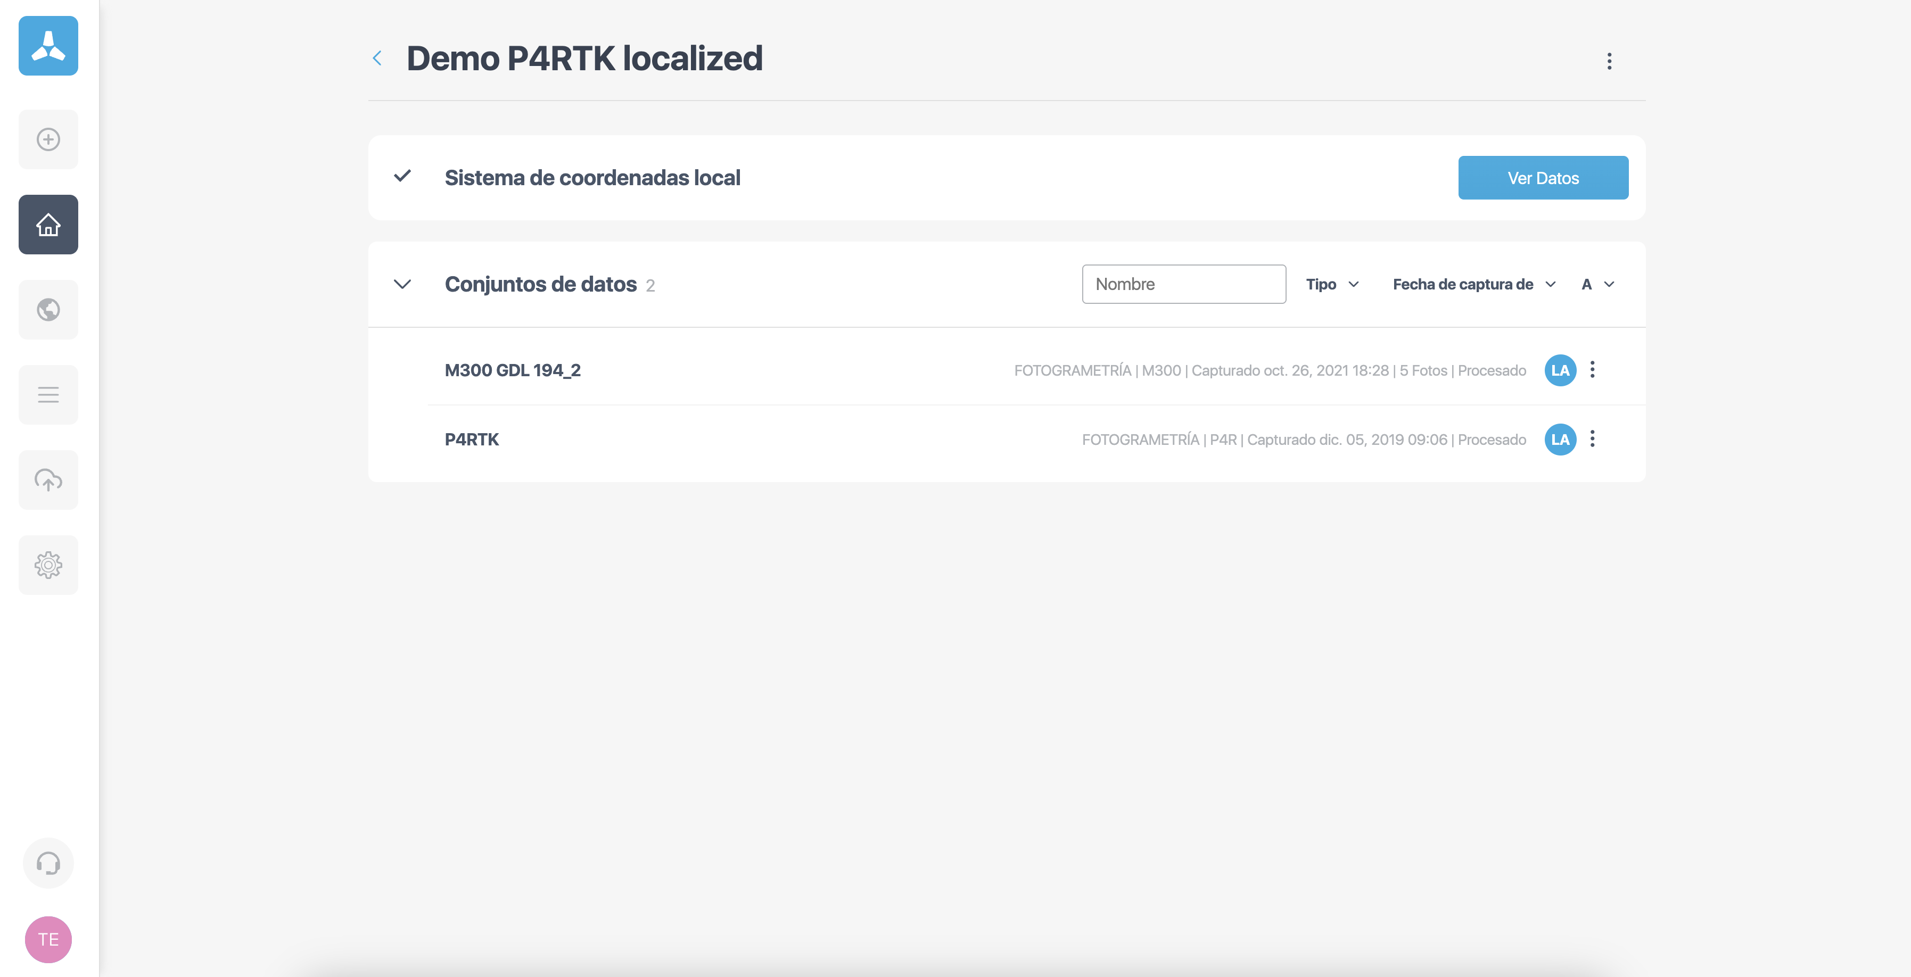Collapse the Conjuntos de datos section
Image resolution: width=1911 pixels, height=977 pixels.
tap(402, 284)
